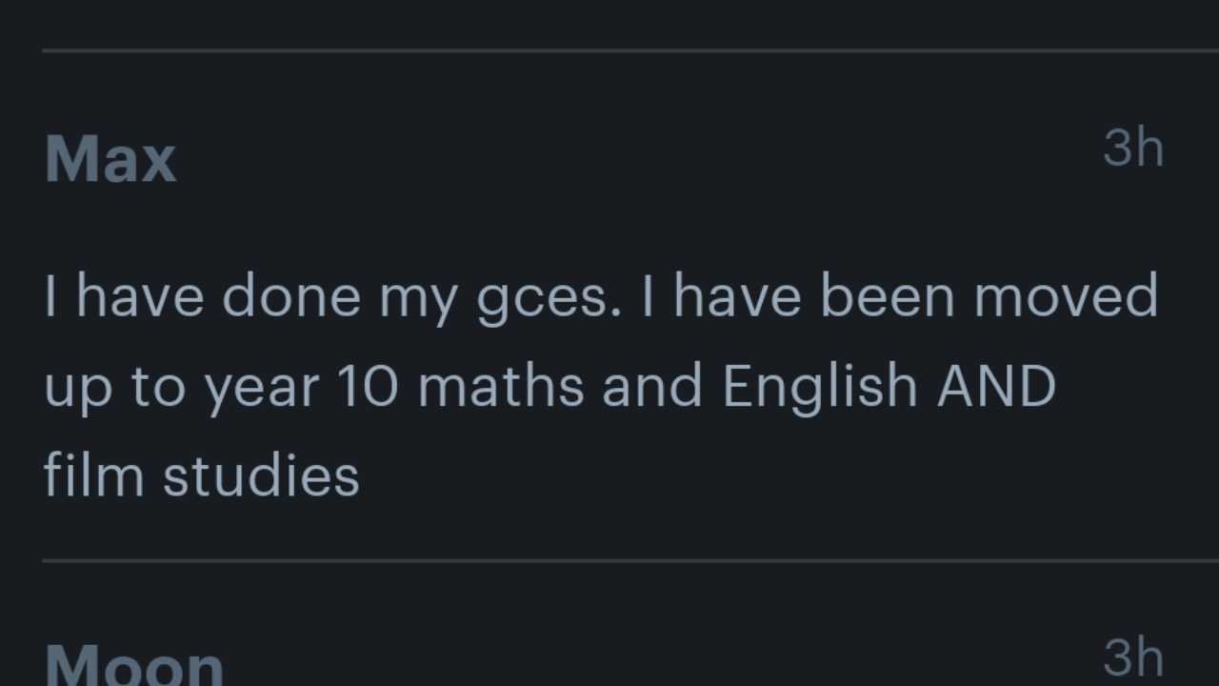Click the divider line above Max's post
Image resolution: width=1219 pixels, height=686 pixels.
point(630,50)
